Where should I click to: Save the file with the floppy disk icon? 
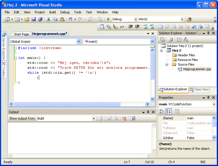coord(34,19)
